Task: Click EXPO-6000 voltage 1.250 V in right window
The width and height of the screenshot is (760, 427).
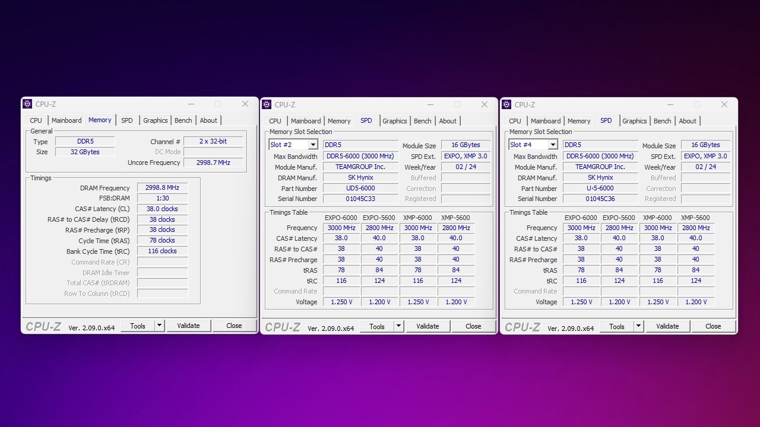Action: click(x=581, y=302)
